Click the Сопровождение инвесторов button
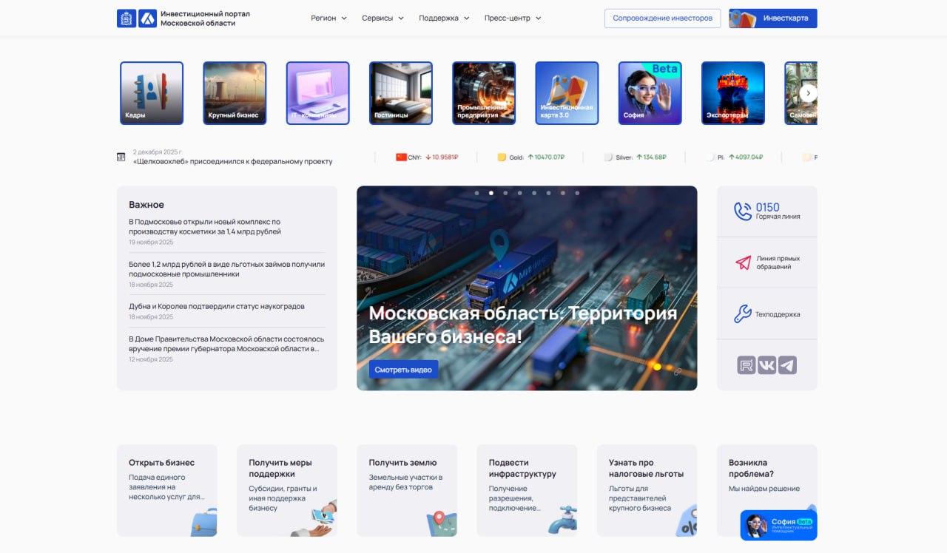The image size is (947, 553). [x=662, y=18]
